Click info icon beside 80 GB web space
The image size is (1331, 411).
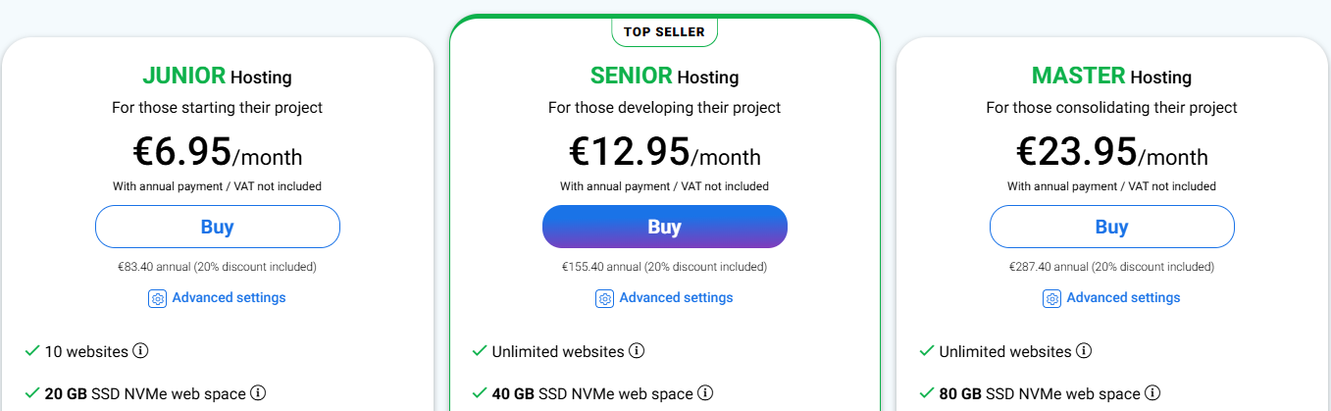1152,393
